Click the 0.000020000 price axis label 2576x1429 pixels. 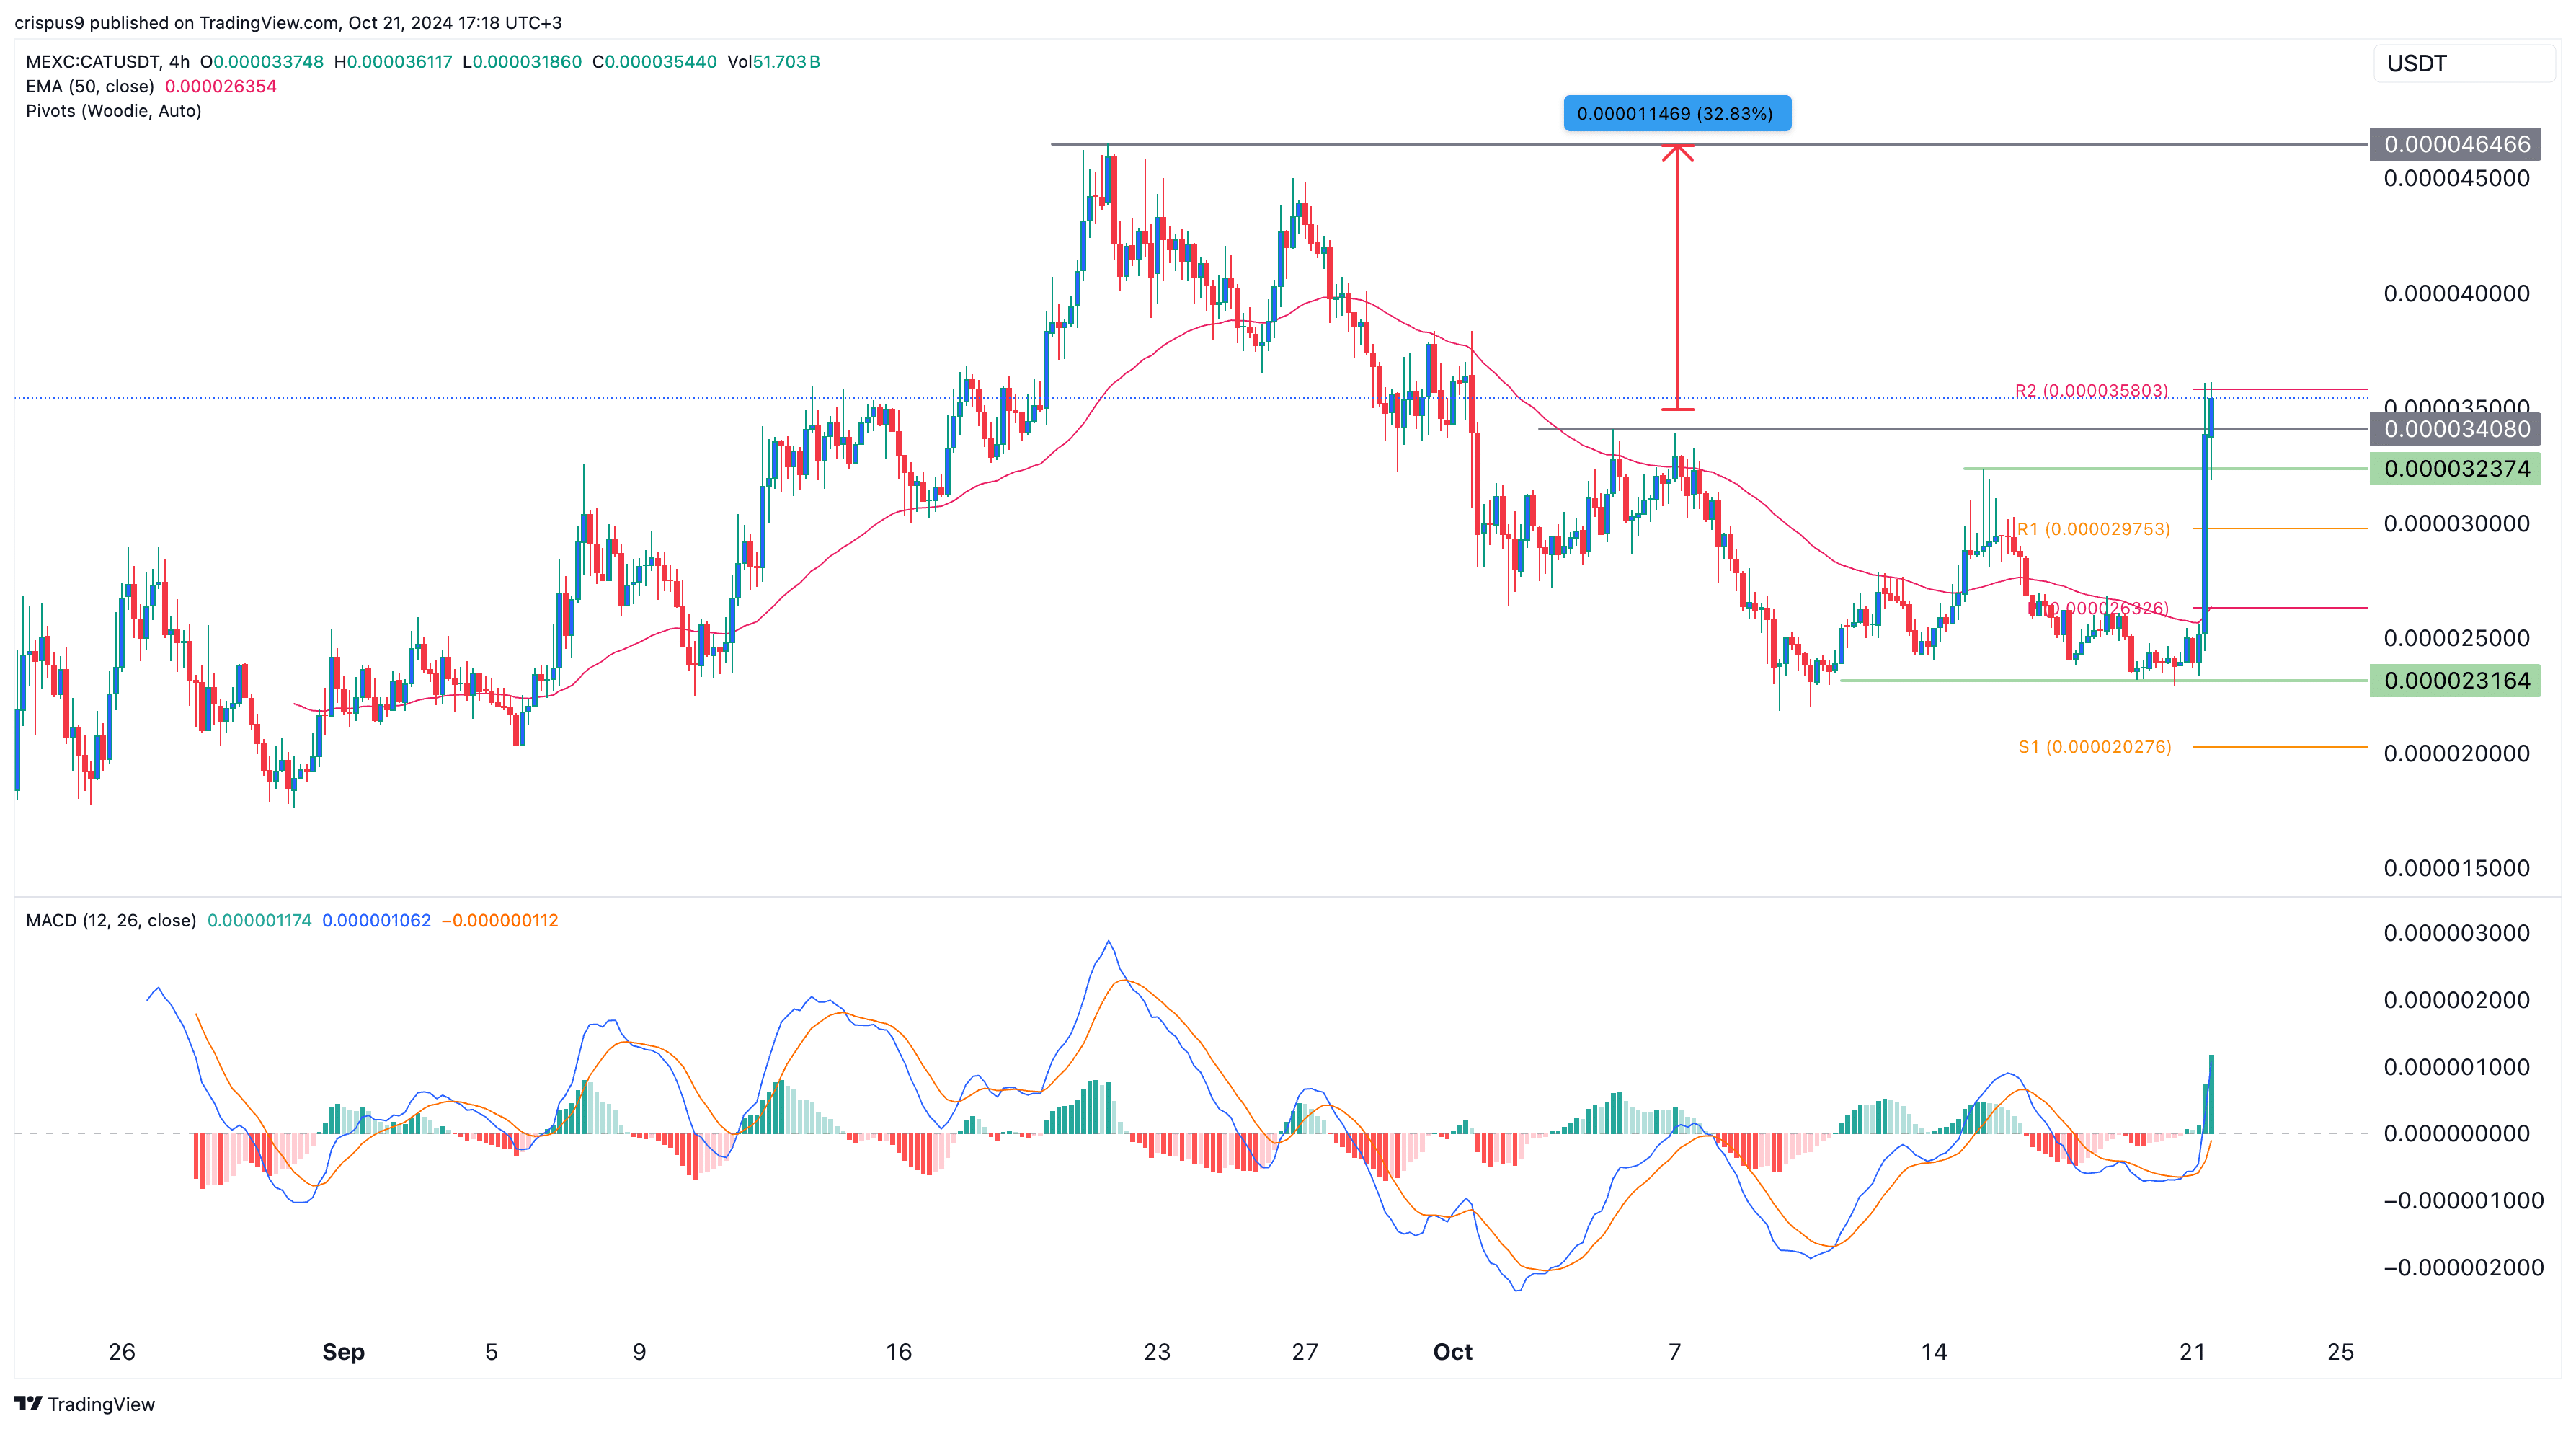tap(2456, 753)
